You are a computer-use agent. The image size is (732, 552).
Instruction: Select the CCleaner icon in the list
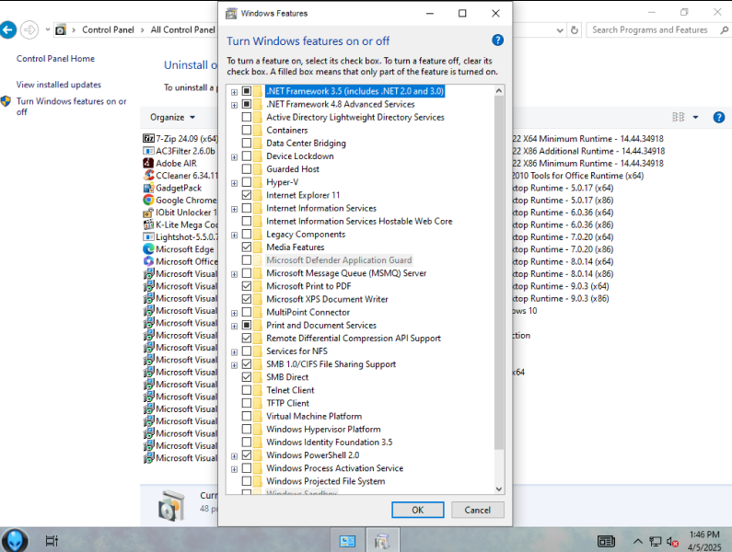pyautogui.click(x=148, y=176)
